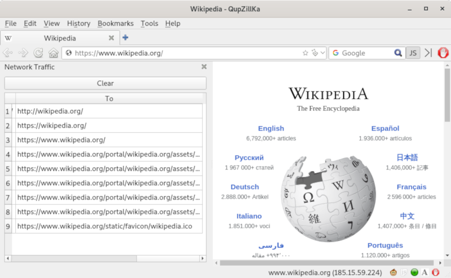Click the green circle status bar icon
The height and width of the screenshot is (278, 451).
click(414, 272)
